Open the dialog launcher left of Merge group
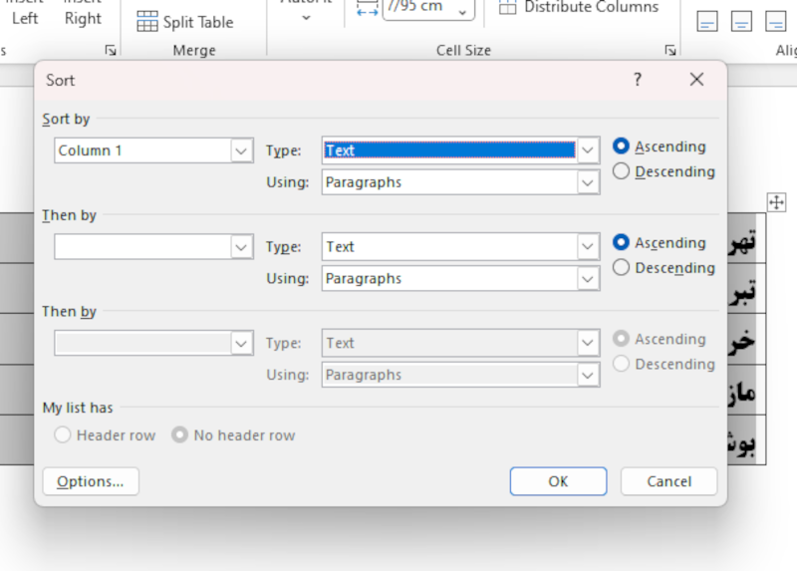This screenshot has width=797, height=571. click(111, 50)
